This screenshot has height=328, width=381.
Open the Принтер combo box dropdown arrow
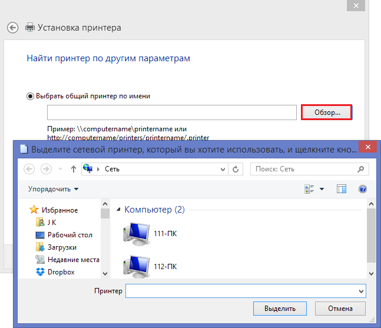(x=361, y=291)
